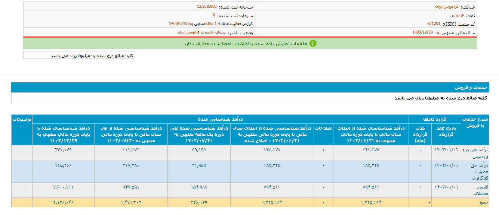499x215 pixels.
Task: Click the 'درآمد شناسایی شده' group header
Action: click(x=221, y=119)
